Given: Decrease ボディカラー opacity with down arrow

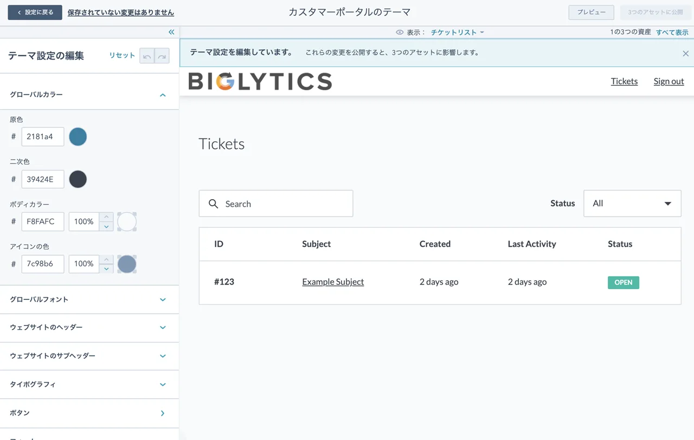Looking at the screenshot, I should pyautogui.click(x=106, y=226).
